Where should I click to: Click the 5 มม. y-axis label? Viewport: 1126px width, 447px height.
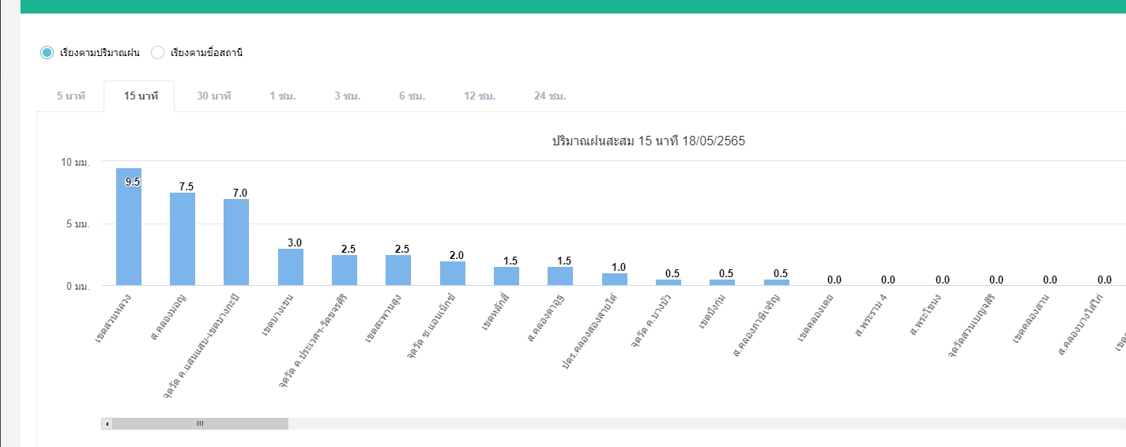tap(77, 224)
